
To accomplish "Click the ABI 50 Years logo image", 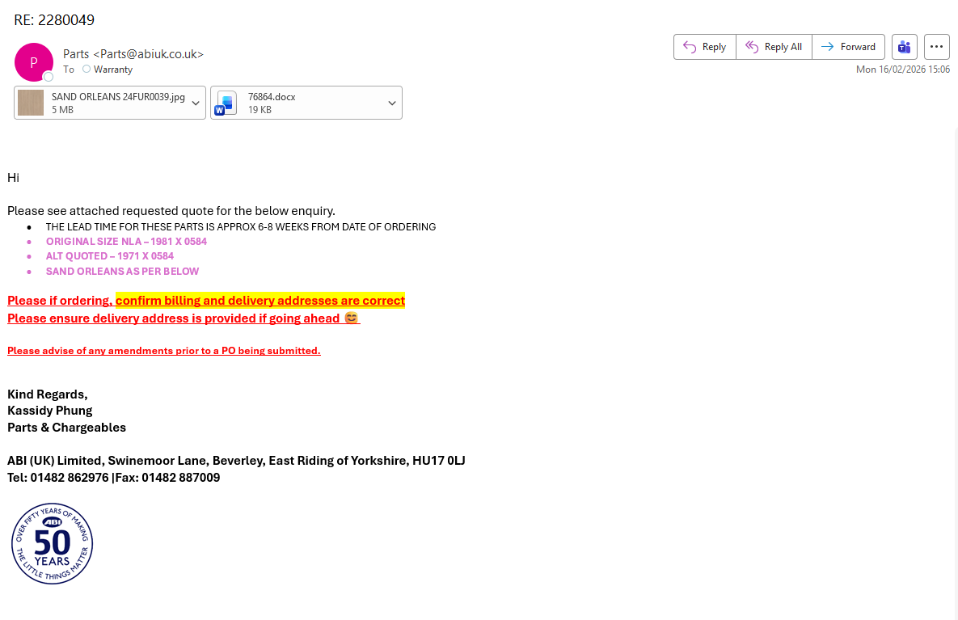I will tap(52, 544).
